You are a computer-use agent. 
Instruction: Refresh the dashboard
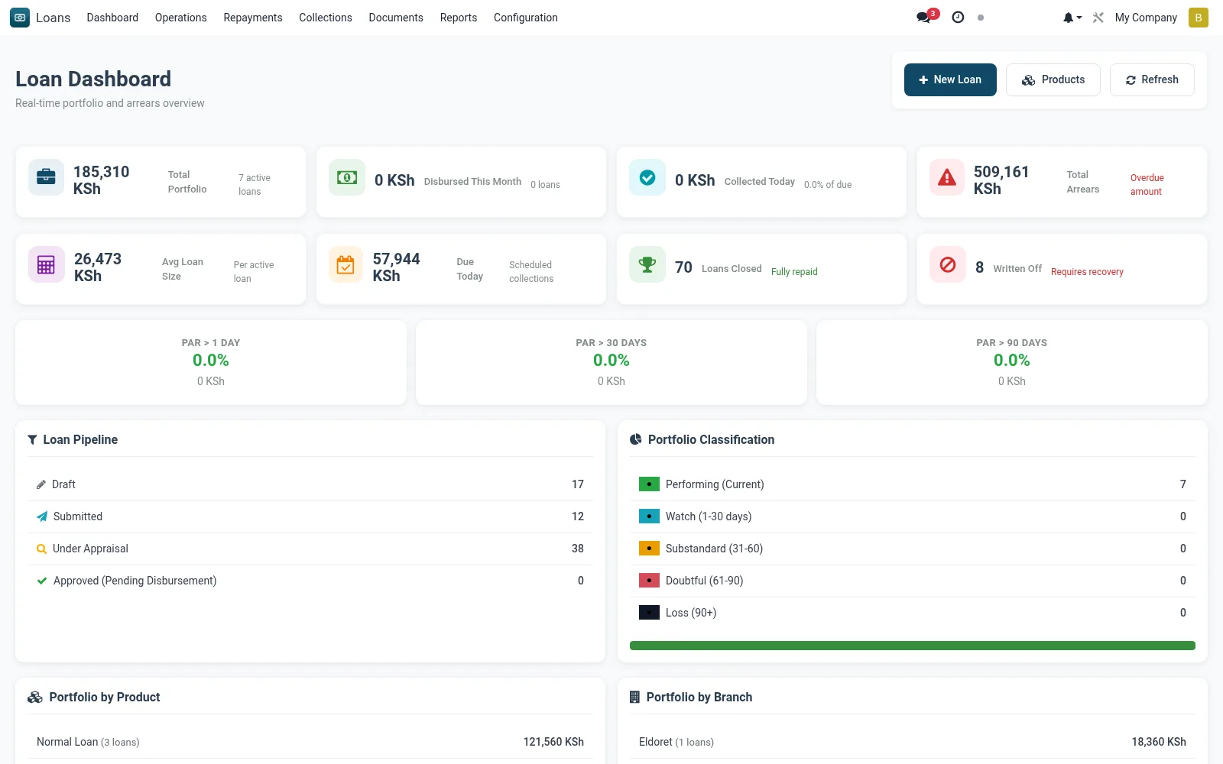tap(1152, 79)
